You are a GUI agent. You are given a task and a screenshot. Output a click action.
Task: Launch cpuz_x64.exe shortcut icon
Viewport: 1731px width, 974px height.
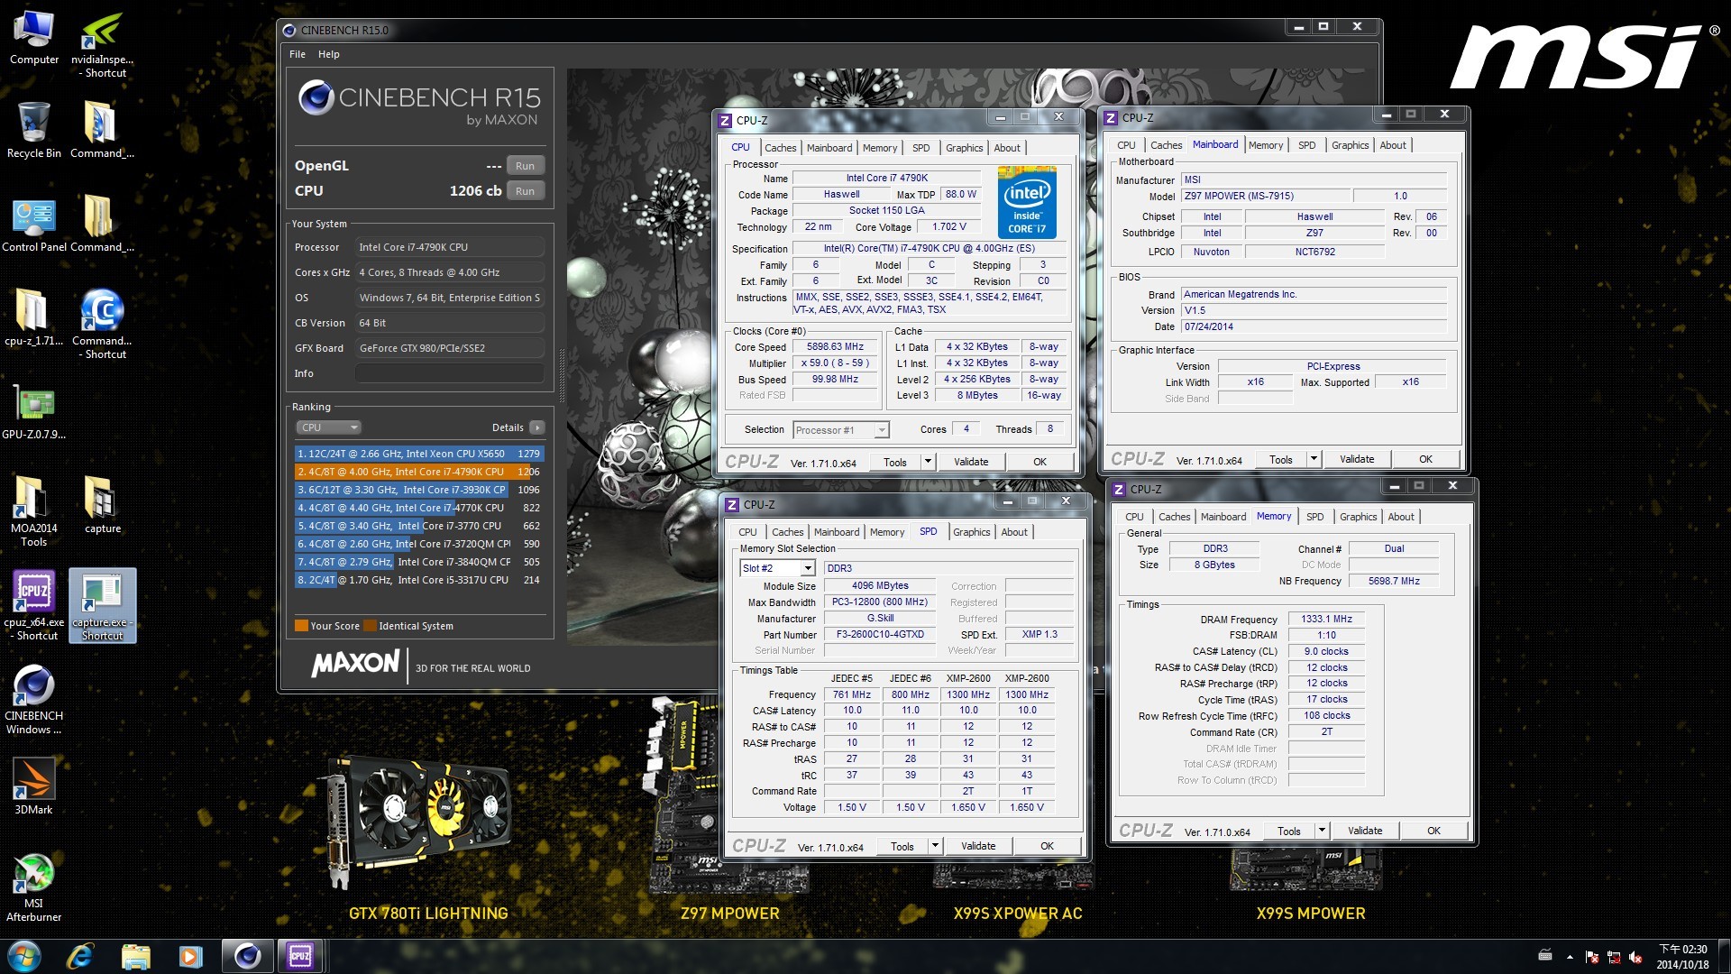34,605
